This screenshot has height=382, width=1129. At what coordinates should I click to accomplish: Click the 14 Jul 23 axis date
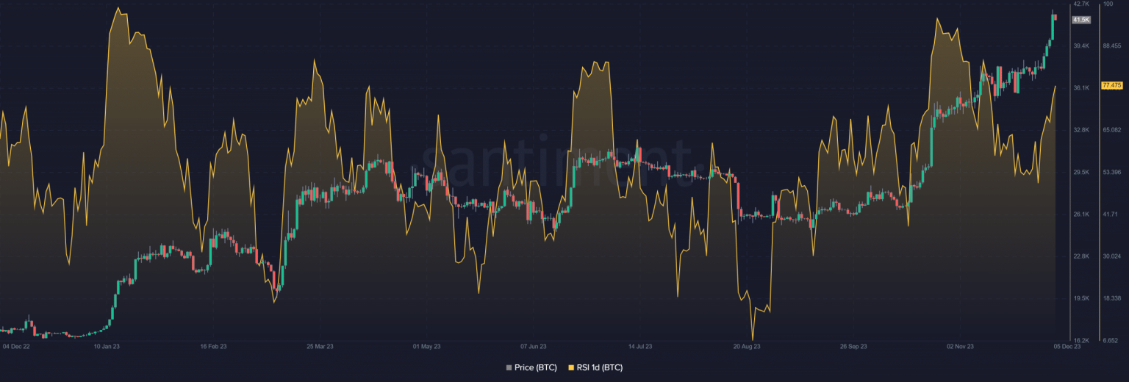(x=639, y=345)
